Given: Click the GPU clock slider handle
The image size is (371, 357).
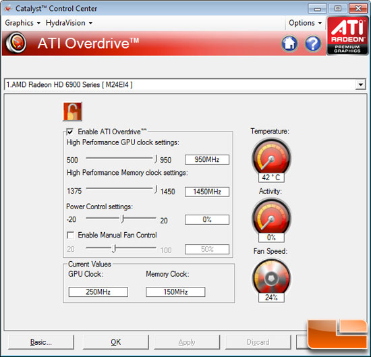Looking at the screenshot, I should [155, 159].
